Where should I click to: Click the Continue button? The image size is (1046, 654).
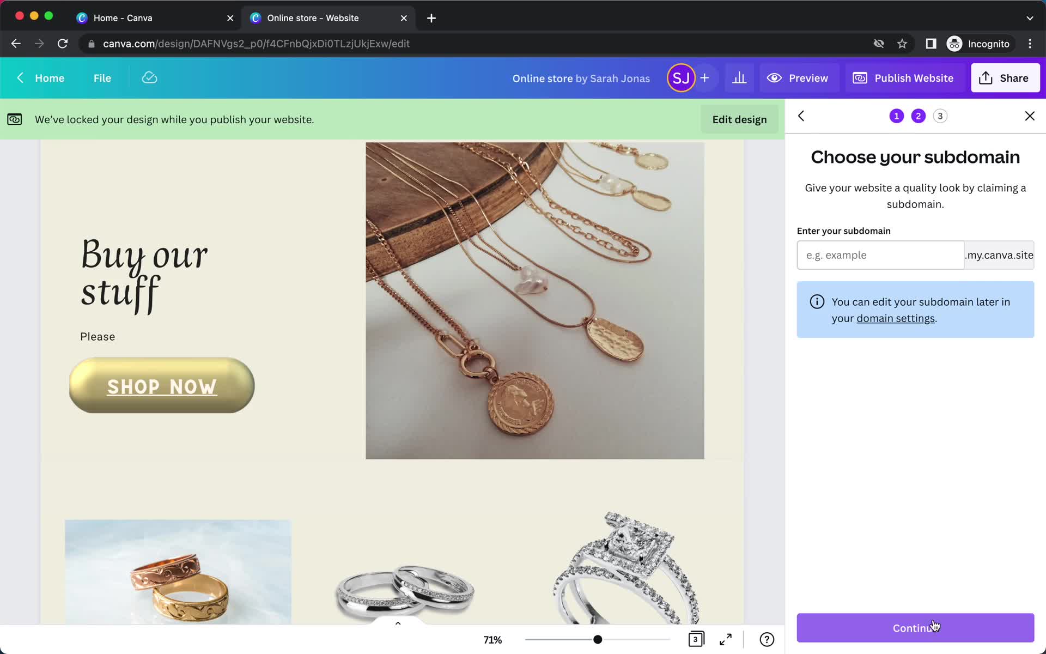click(x=916, y=628)
